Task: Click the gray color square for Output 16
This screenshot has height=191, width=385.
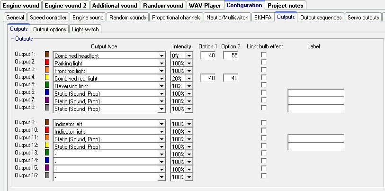Action: (x=47, y=176)
